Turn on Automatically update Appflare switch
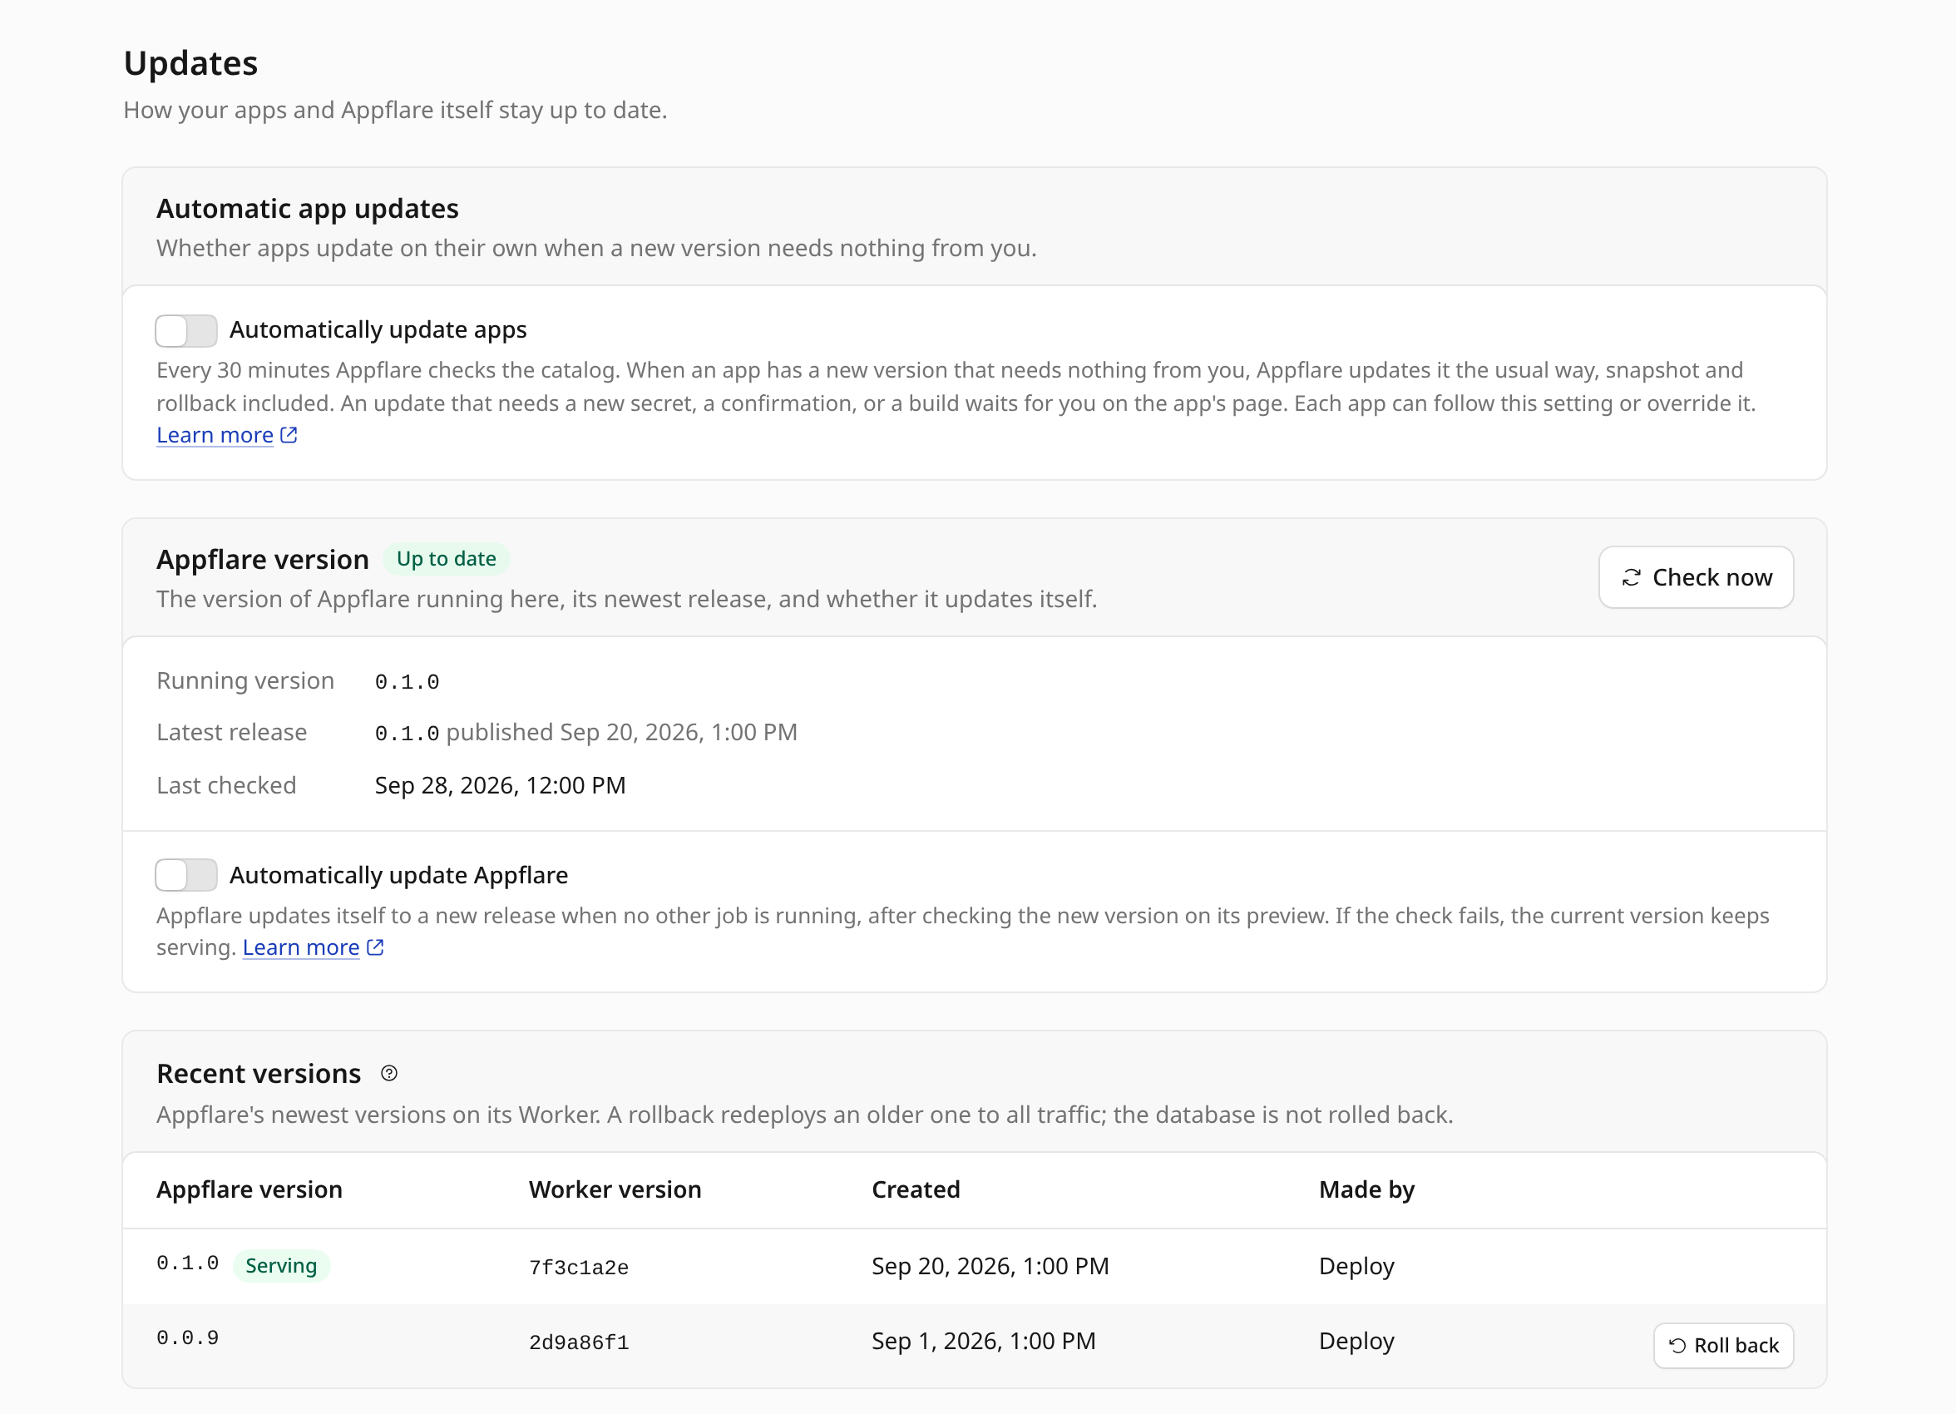1956x1414 pixels. click(x=185, y=875)
